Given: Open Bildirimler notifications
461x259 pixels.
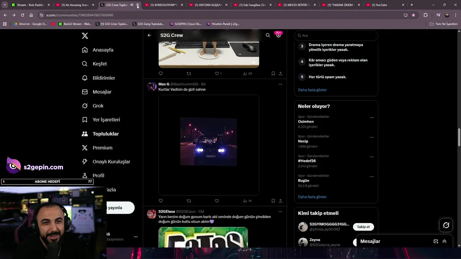Looking at the screenshot, I should (x=98, y=78).
